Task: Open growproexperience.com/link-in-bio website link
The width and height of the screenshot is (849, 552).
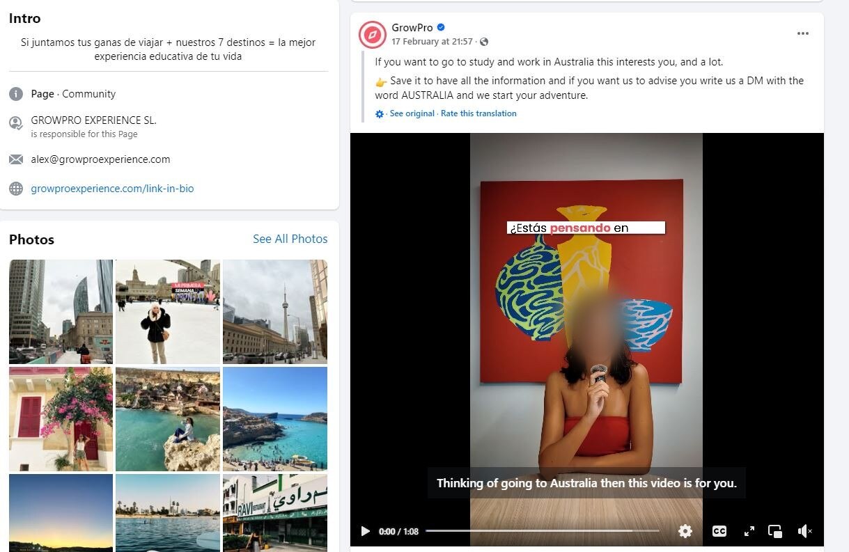Action: 112,189
